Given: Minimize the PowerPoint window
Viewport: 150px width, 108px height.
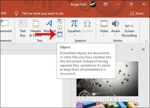Looking at the screenshot, I should pos(118,4).
